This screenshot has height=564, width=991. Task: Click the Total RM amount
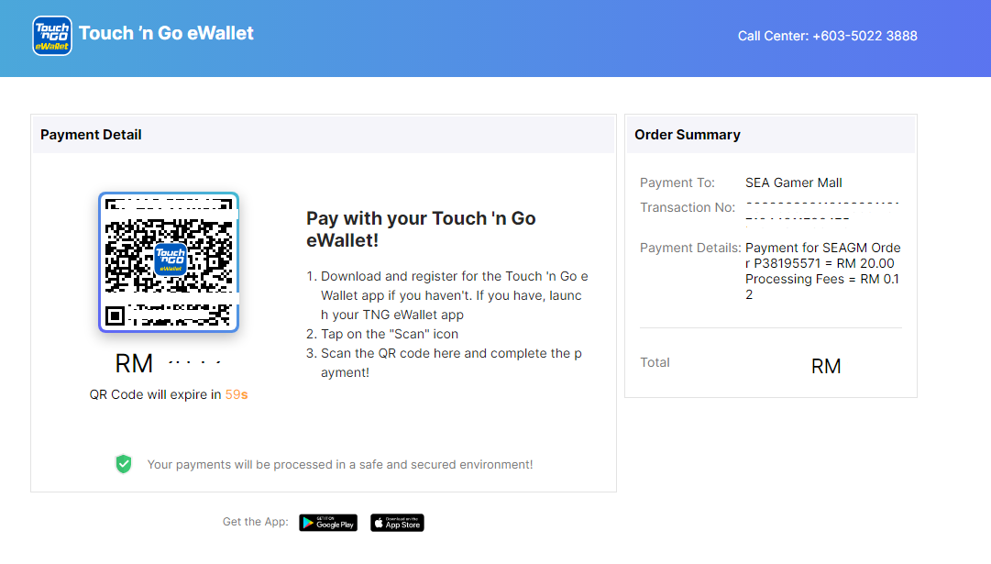pos(826,366)
